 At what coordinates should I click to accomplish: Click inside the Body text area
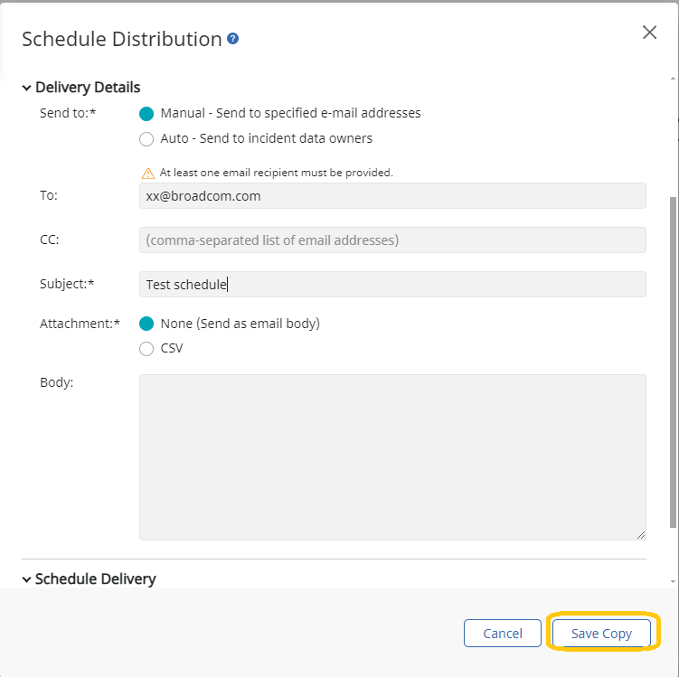(x=392, y=457)
